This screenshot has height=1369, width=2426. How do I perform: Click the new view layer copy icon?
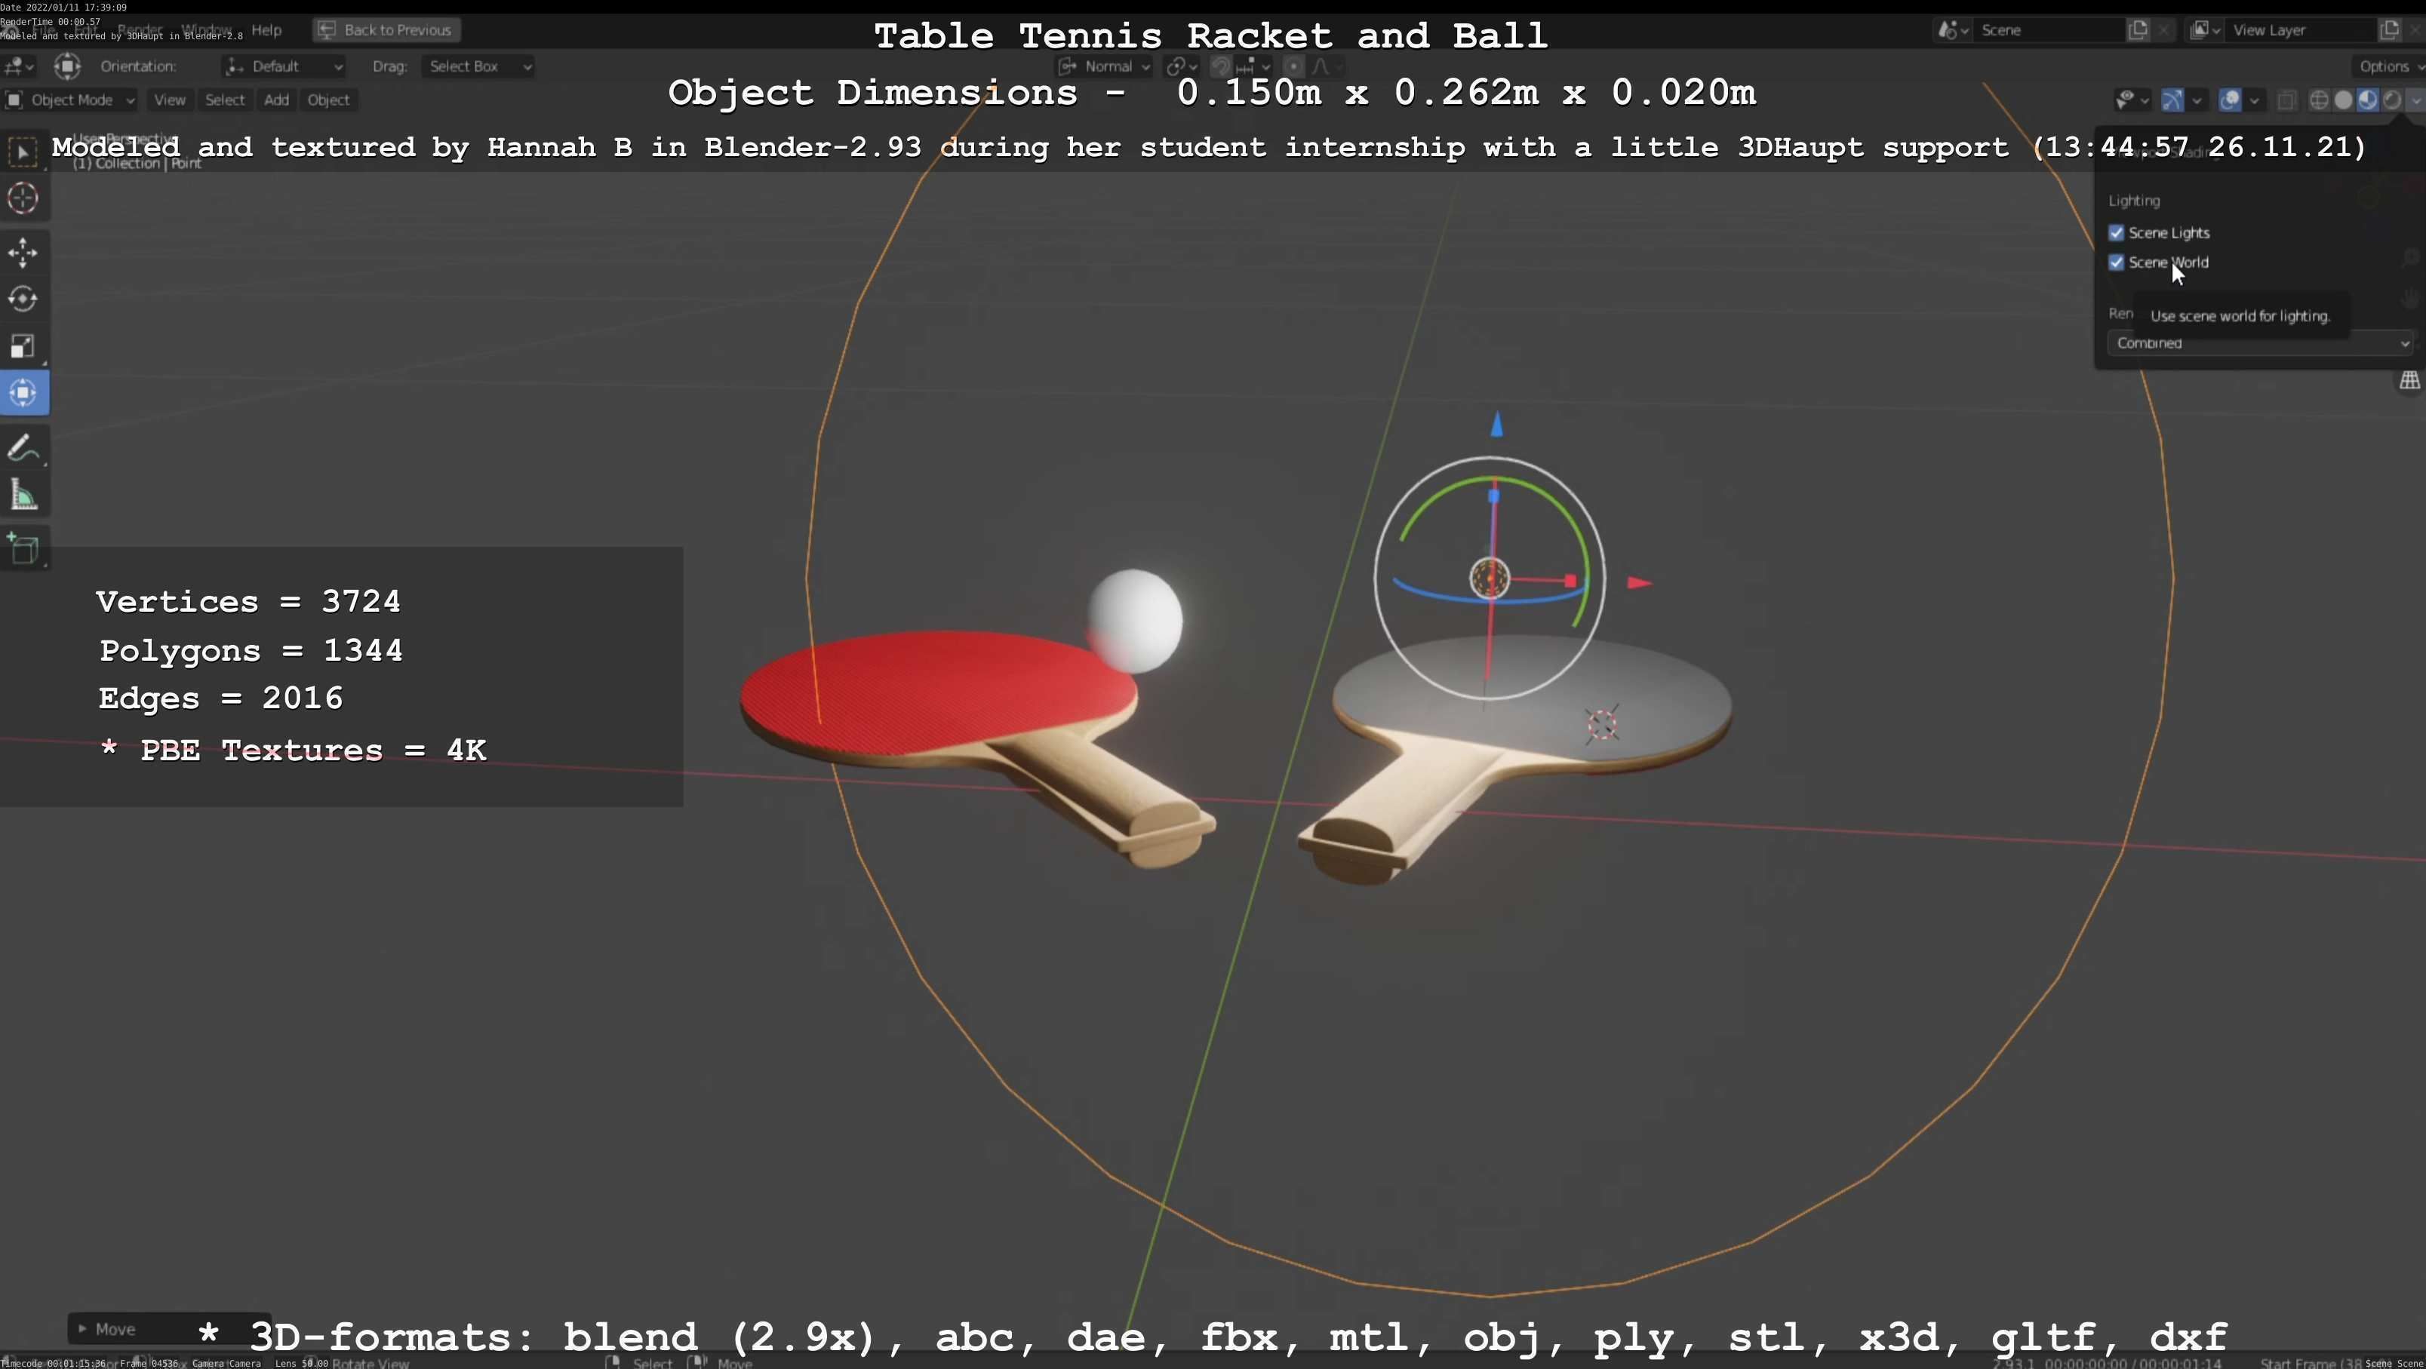pos(2389,30)
